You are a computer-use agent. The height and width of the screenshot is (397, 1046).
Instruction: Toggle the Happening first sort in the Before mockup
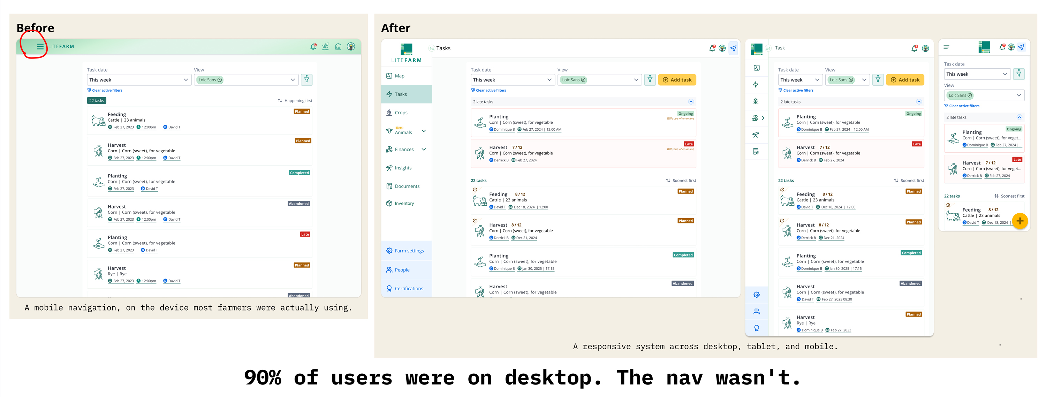click(295, 101)
